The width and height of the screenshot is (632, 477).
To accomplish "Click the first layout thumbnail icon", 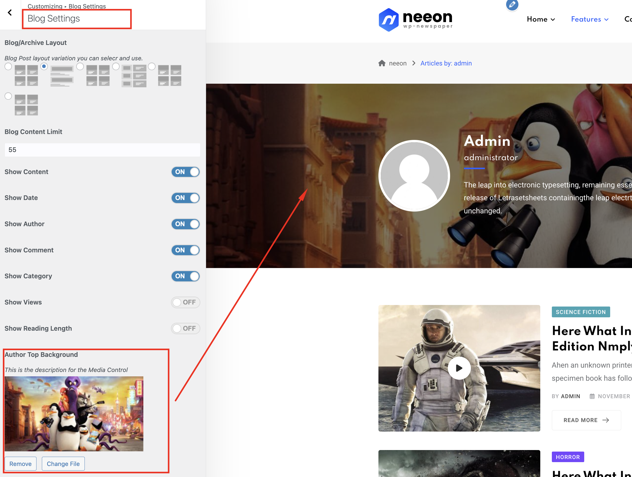I will pos(26,75).
